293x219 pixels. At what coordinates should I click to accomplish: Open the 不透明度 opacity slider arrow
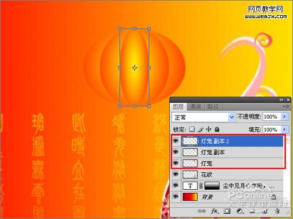285,117
